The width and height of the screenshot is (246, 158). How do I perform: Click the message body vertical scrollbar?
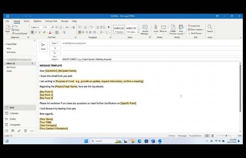(240, 88)
